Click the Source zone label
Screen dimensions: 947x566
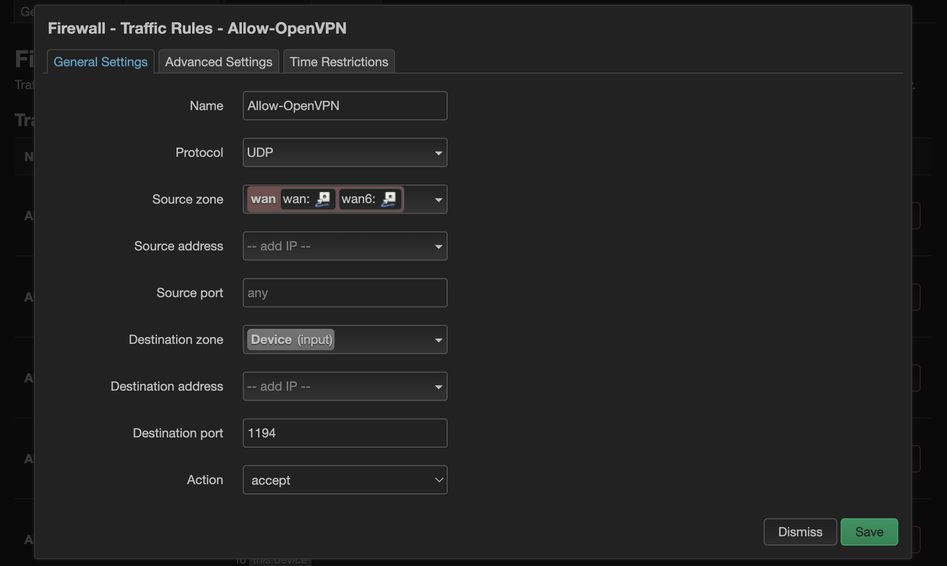188,199
